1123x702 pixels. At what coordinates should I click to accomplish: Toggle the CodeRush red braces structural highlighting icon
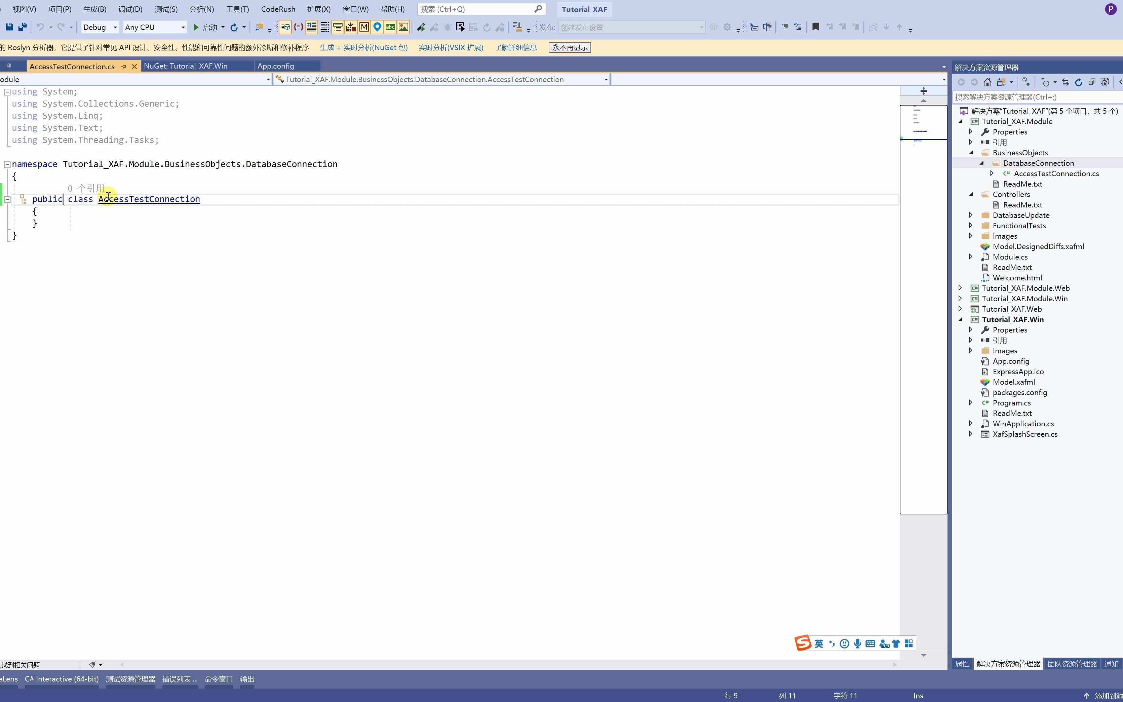[x=299, y=27]
